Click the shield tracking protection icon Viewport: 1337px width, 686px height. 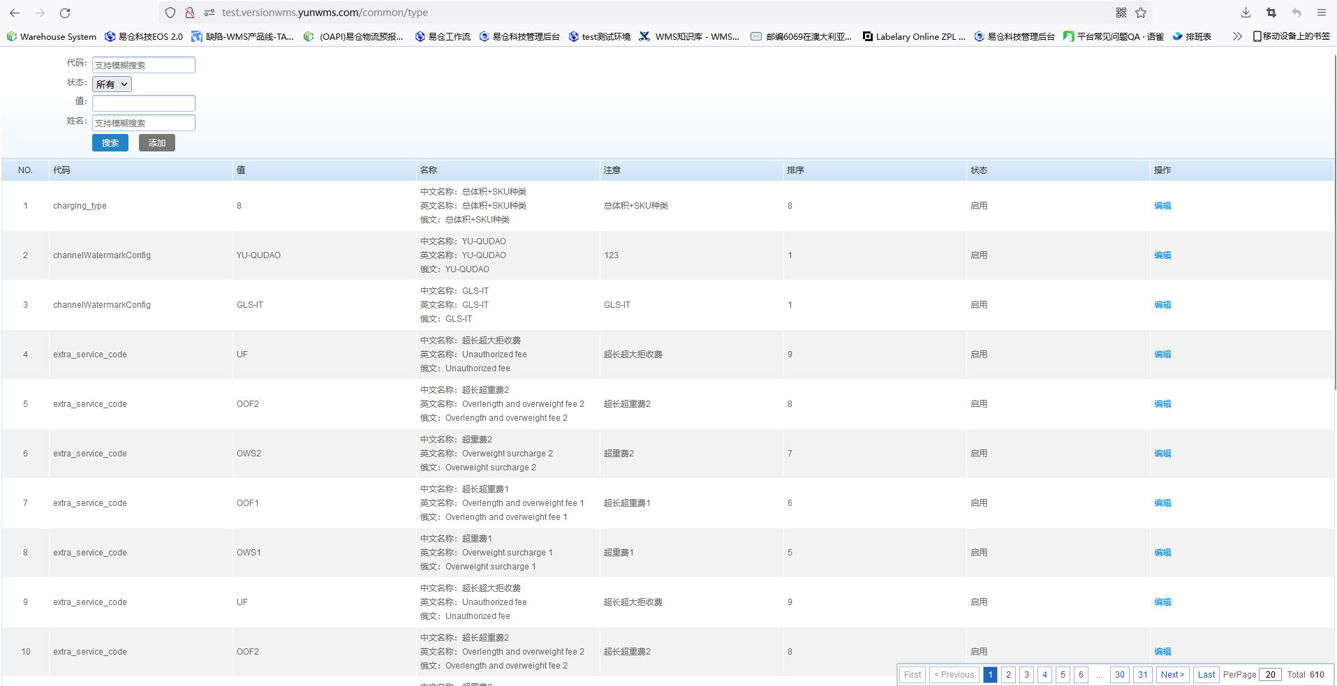point(170,13)
